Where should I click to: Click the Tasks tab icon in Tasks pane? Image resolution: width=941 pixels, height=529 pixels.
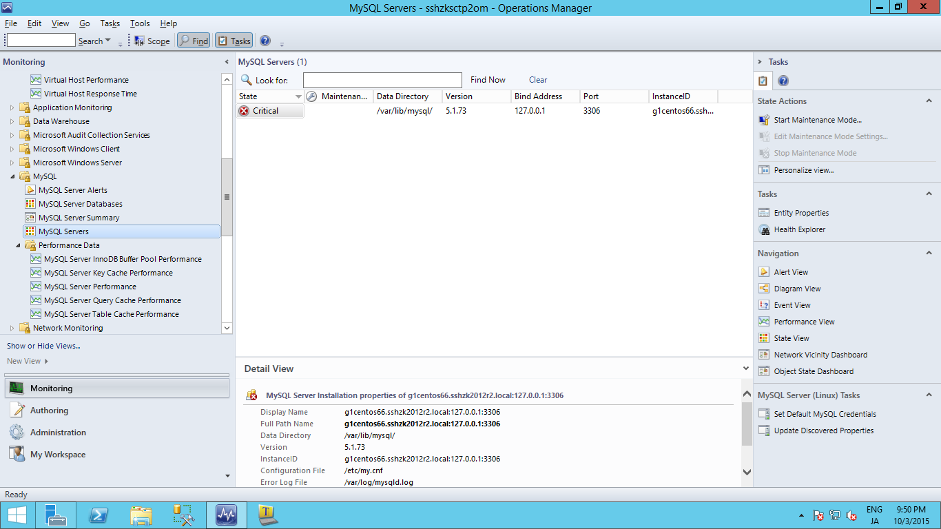pos(763,81)
